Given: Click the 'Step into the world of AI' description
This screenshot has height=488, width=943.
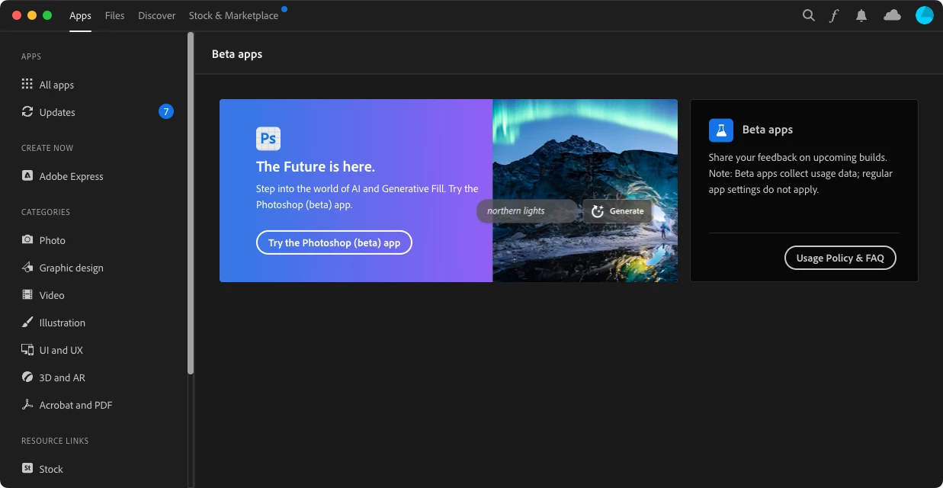Looking at the screenshot, I should click(367, 197).
